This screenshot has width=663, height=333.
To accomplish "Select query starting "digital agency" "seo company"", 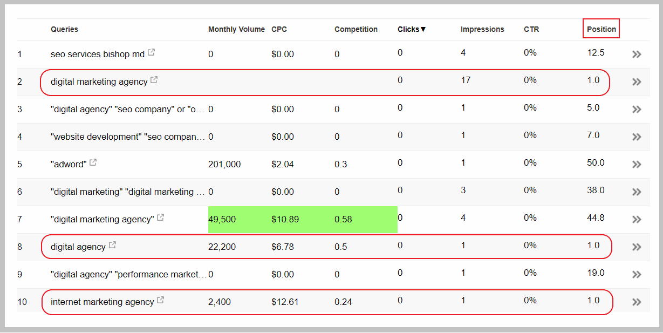I will click(x=128, y=109).
